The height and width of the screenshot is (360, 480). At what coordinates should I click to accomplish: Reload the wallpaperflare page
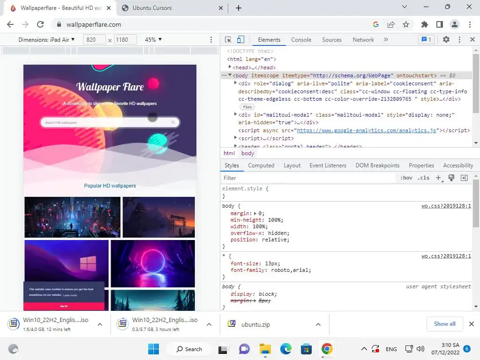coord(40,24)
